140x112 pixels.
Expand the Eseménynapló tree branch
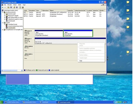[5, 14]
